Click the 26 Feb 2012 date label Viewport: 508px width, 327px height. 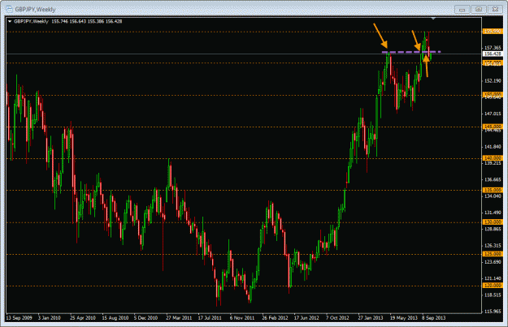[x=275, y=318]
